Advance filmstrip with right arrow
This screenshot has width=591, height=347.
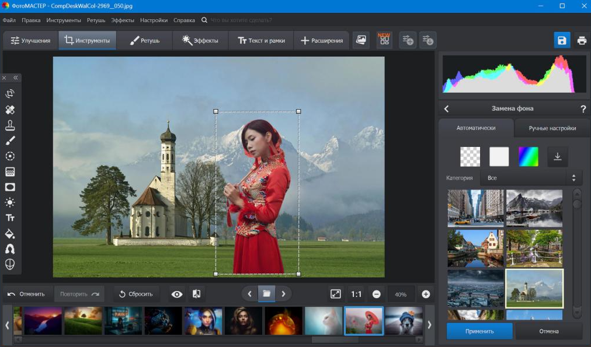point(429,325)
